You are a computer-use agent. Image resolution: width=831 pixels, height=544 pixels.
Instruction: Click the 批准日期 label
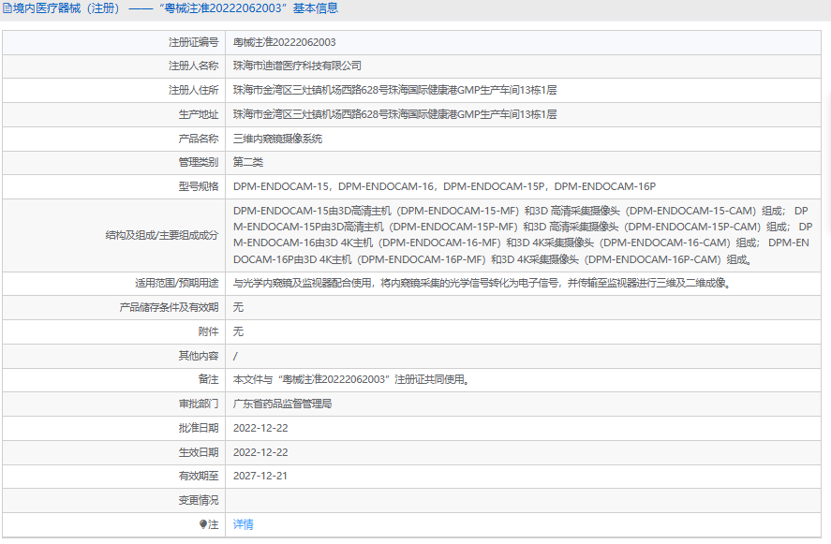click(x=199, y=428)
